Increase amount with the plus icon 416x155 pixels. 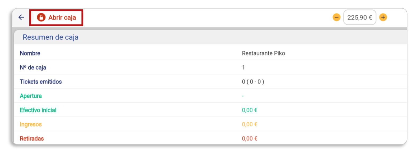coord(383,17)
